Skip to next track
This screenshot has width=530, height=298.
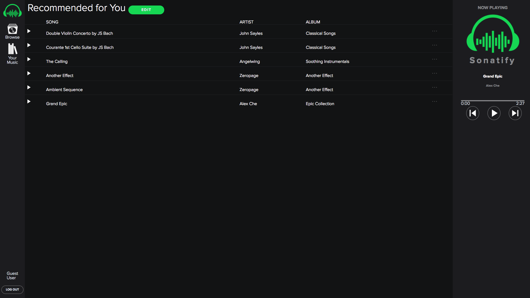pos(515,113)
